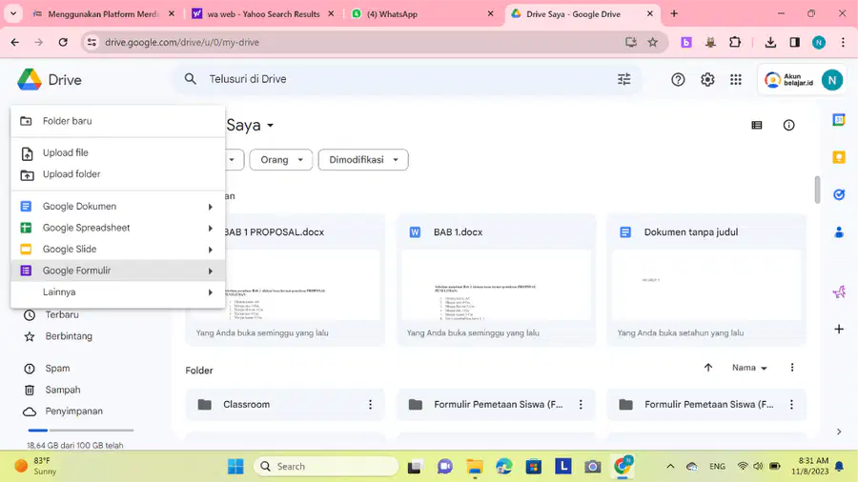Expand Google Spreadsheet submenu arrow

pyautogui.click(x=210, y=228)
